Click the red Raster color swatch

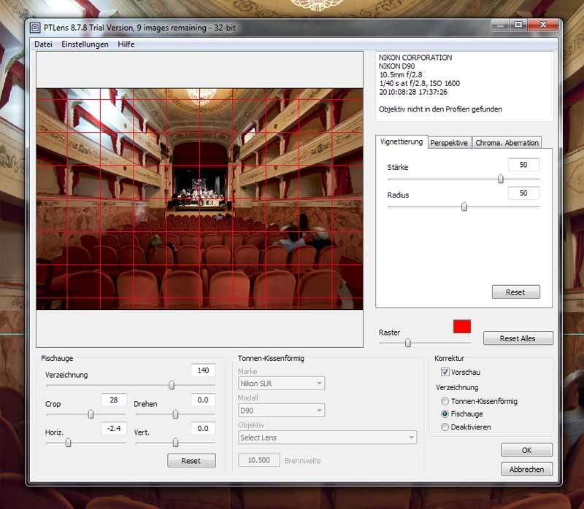(x=462, y=326)
